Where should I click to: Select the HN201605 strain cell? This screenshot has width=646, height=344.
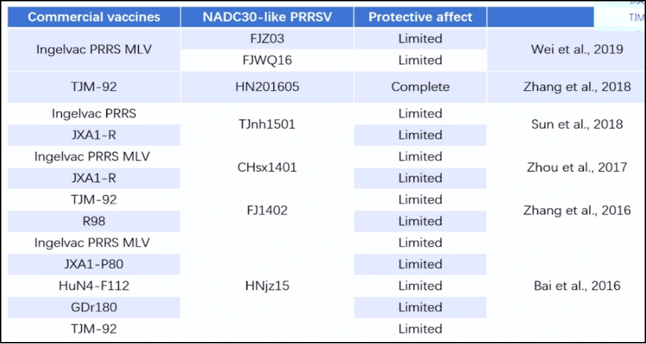[x=267, y=87]
